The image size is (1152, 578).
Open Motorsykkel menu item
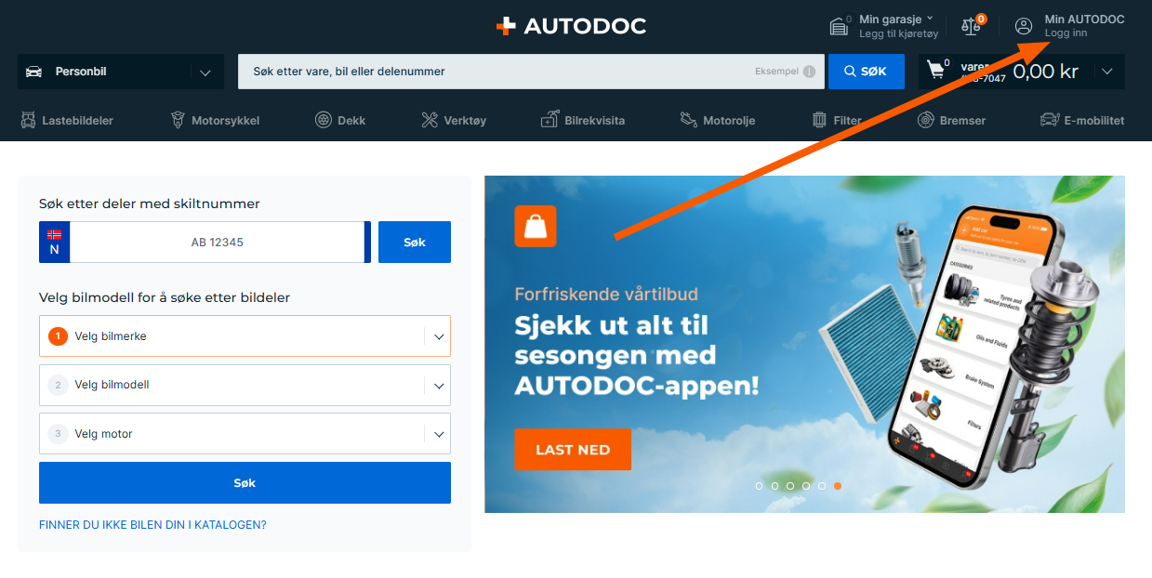[215, 120]
